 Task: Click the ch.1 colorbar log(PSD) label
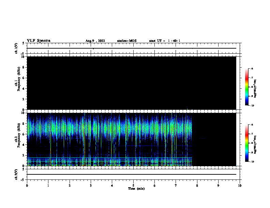[255, 89]
